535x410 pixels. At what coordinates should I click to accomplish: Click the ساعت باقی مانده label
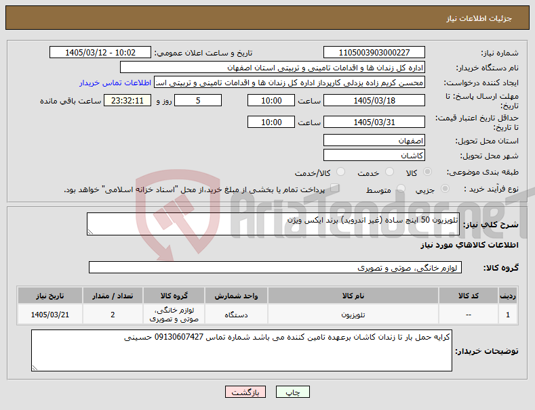(71, 101)
